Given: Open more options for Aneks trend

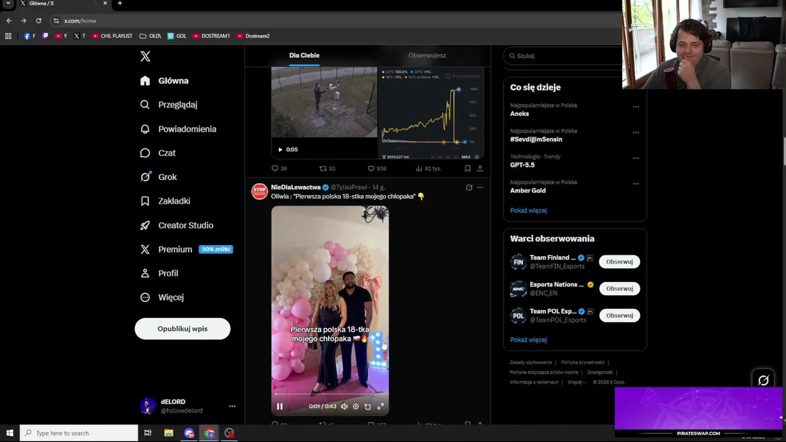Looking at the screenshot, I should 636,107.
